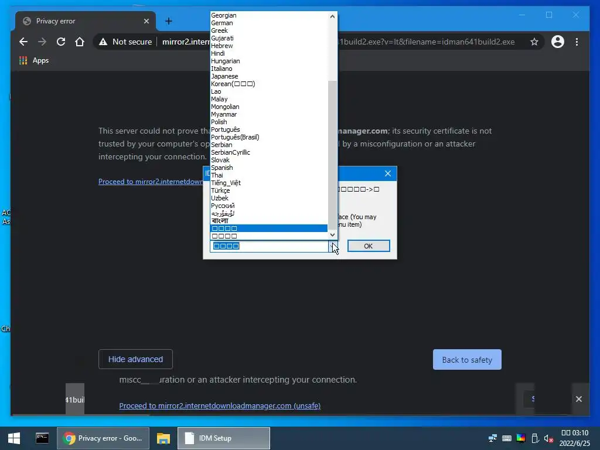600x450 pixels.
Task: Select Mongolian language option
Action: (x=268, y=107)
